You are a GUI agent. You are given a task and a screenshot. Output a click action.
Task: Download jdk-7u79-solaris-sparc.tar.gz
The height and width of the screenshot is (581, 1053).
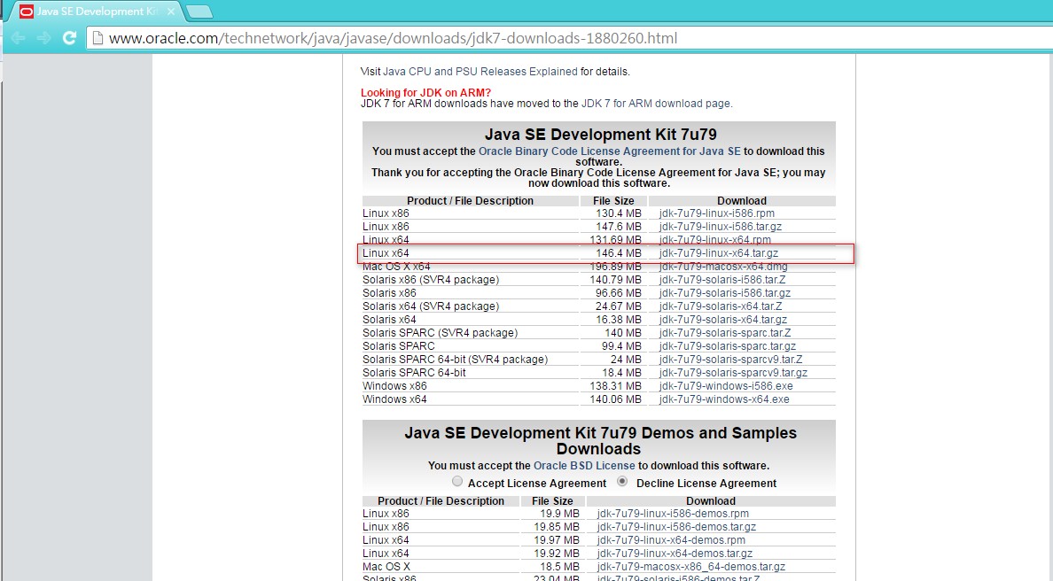(x=728, y=346)
